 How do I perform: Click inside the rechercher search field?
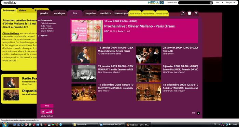point(194,3)
